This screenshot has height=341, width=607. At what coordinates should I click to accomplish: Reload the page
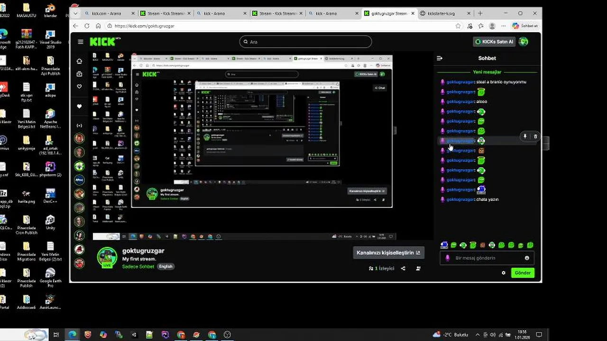(x=87, y=26)
